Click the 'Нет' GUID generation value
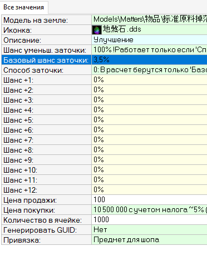Viewport: 207px width, 266px height. pos(149,230)
